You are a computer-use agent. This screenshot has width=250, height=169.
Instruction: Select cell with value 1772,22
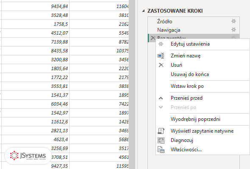(36, 78)
